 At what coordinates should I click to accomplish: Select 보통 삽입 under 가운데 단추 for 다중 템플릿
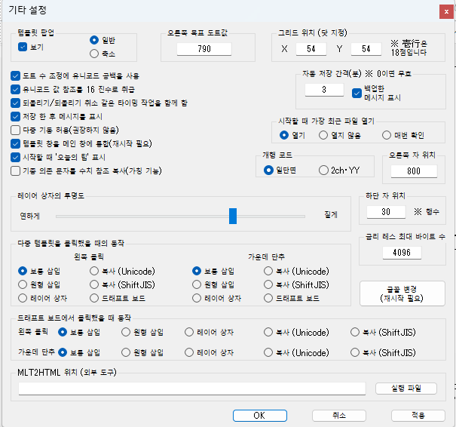click(x=197, y=271)
